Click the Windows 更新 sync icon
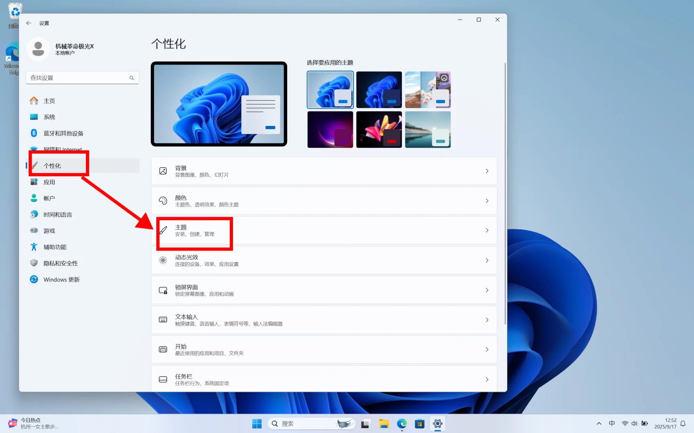The image size is (694, 433). click(x=34, y=279)
